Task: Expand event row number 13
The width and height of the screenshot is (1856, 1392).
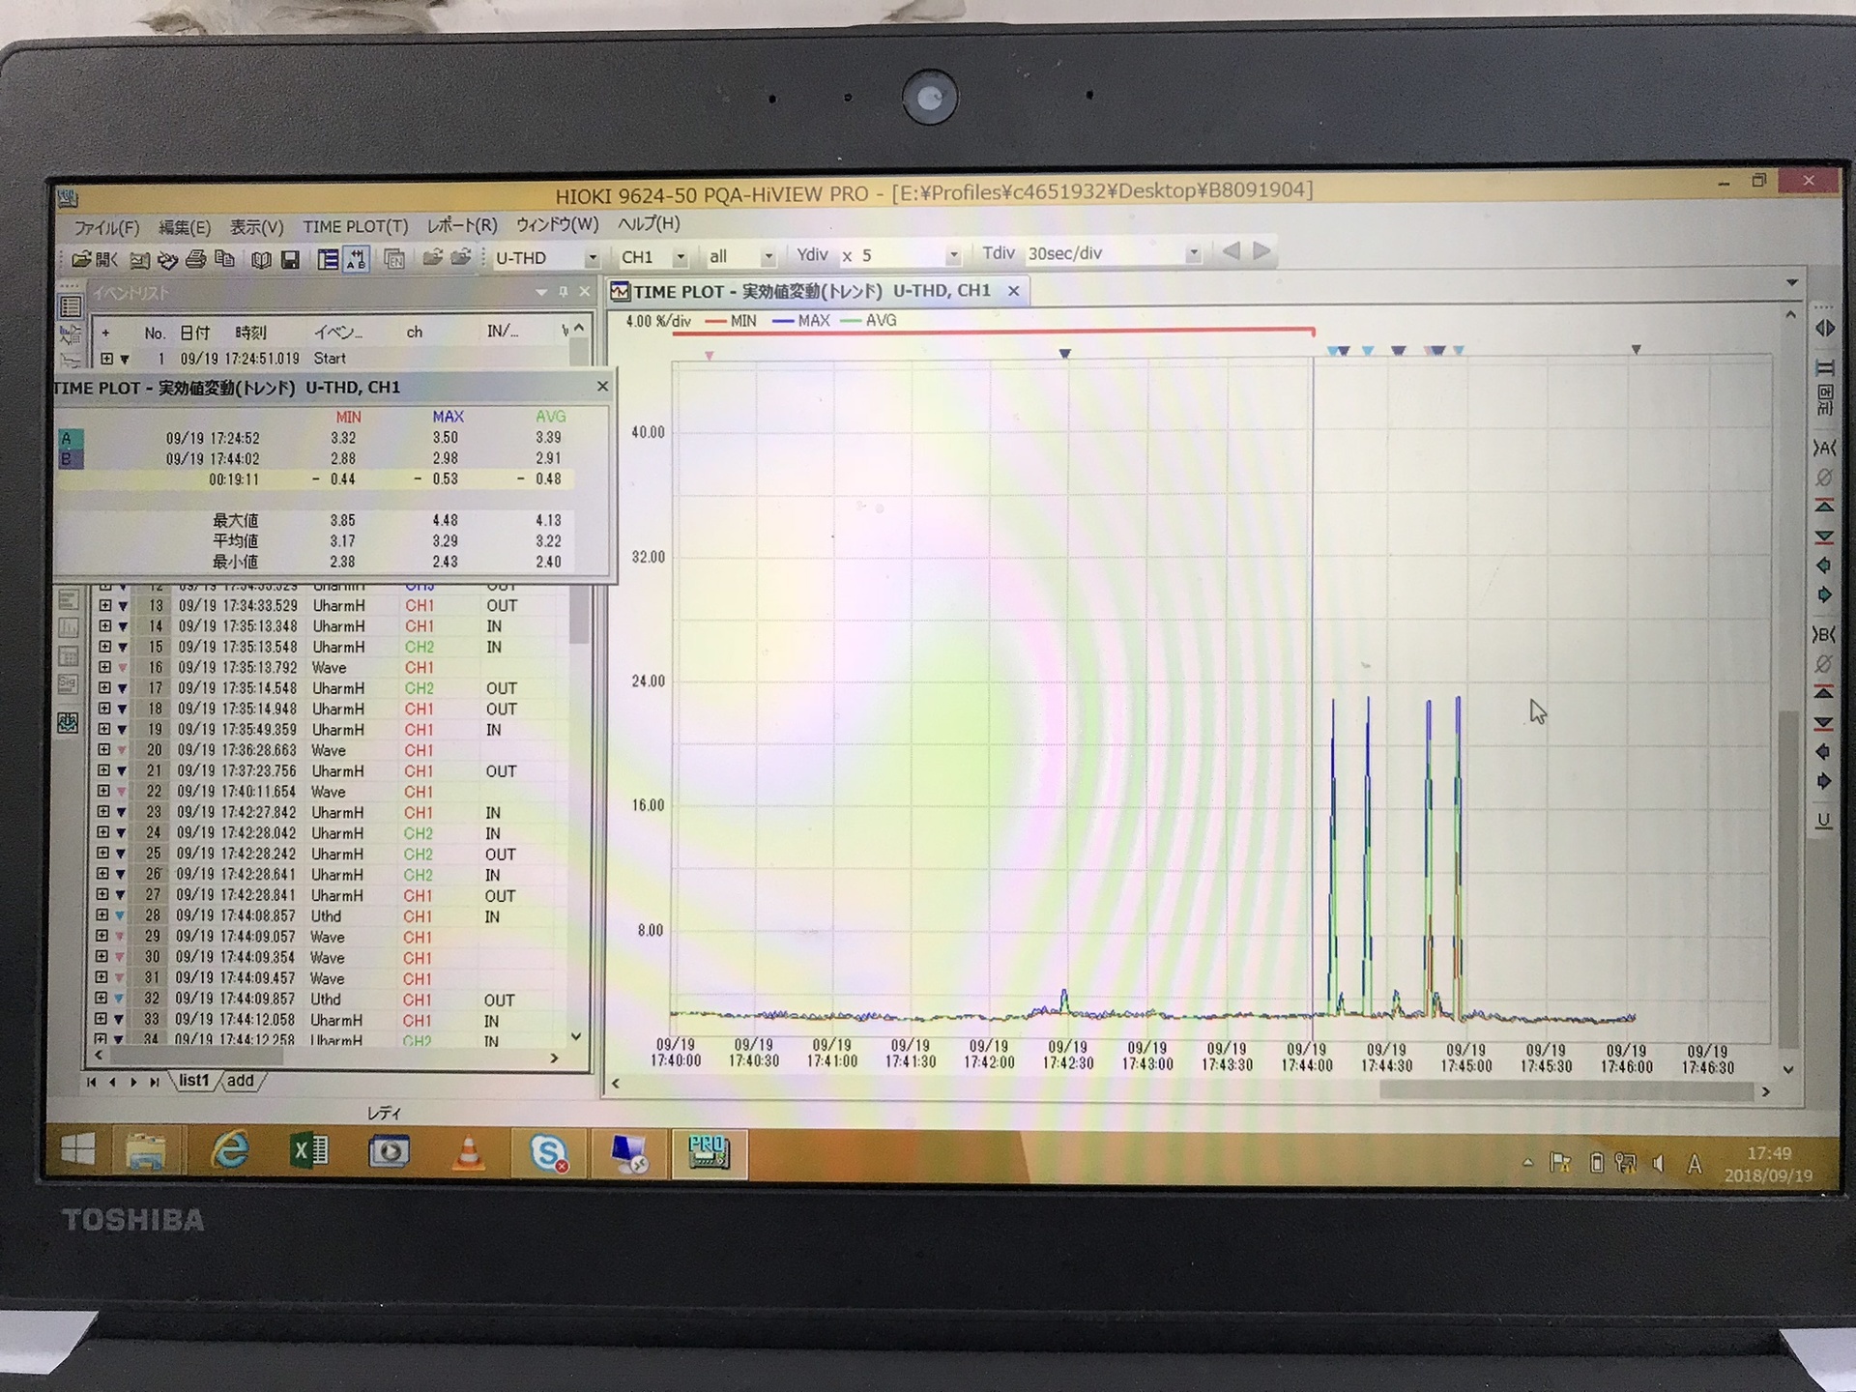Action: click(104, 605)
